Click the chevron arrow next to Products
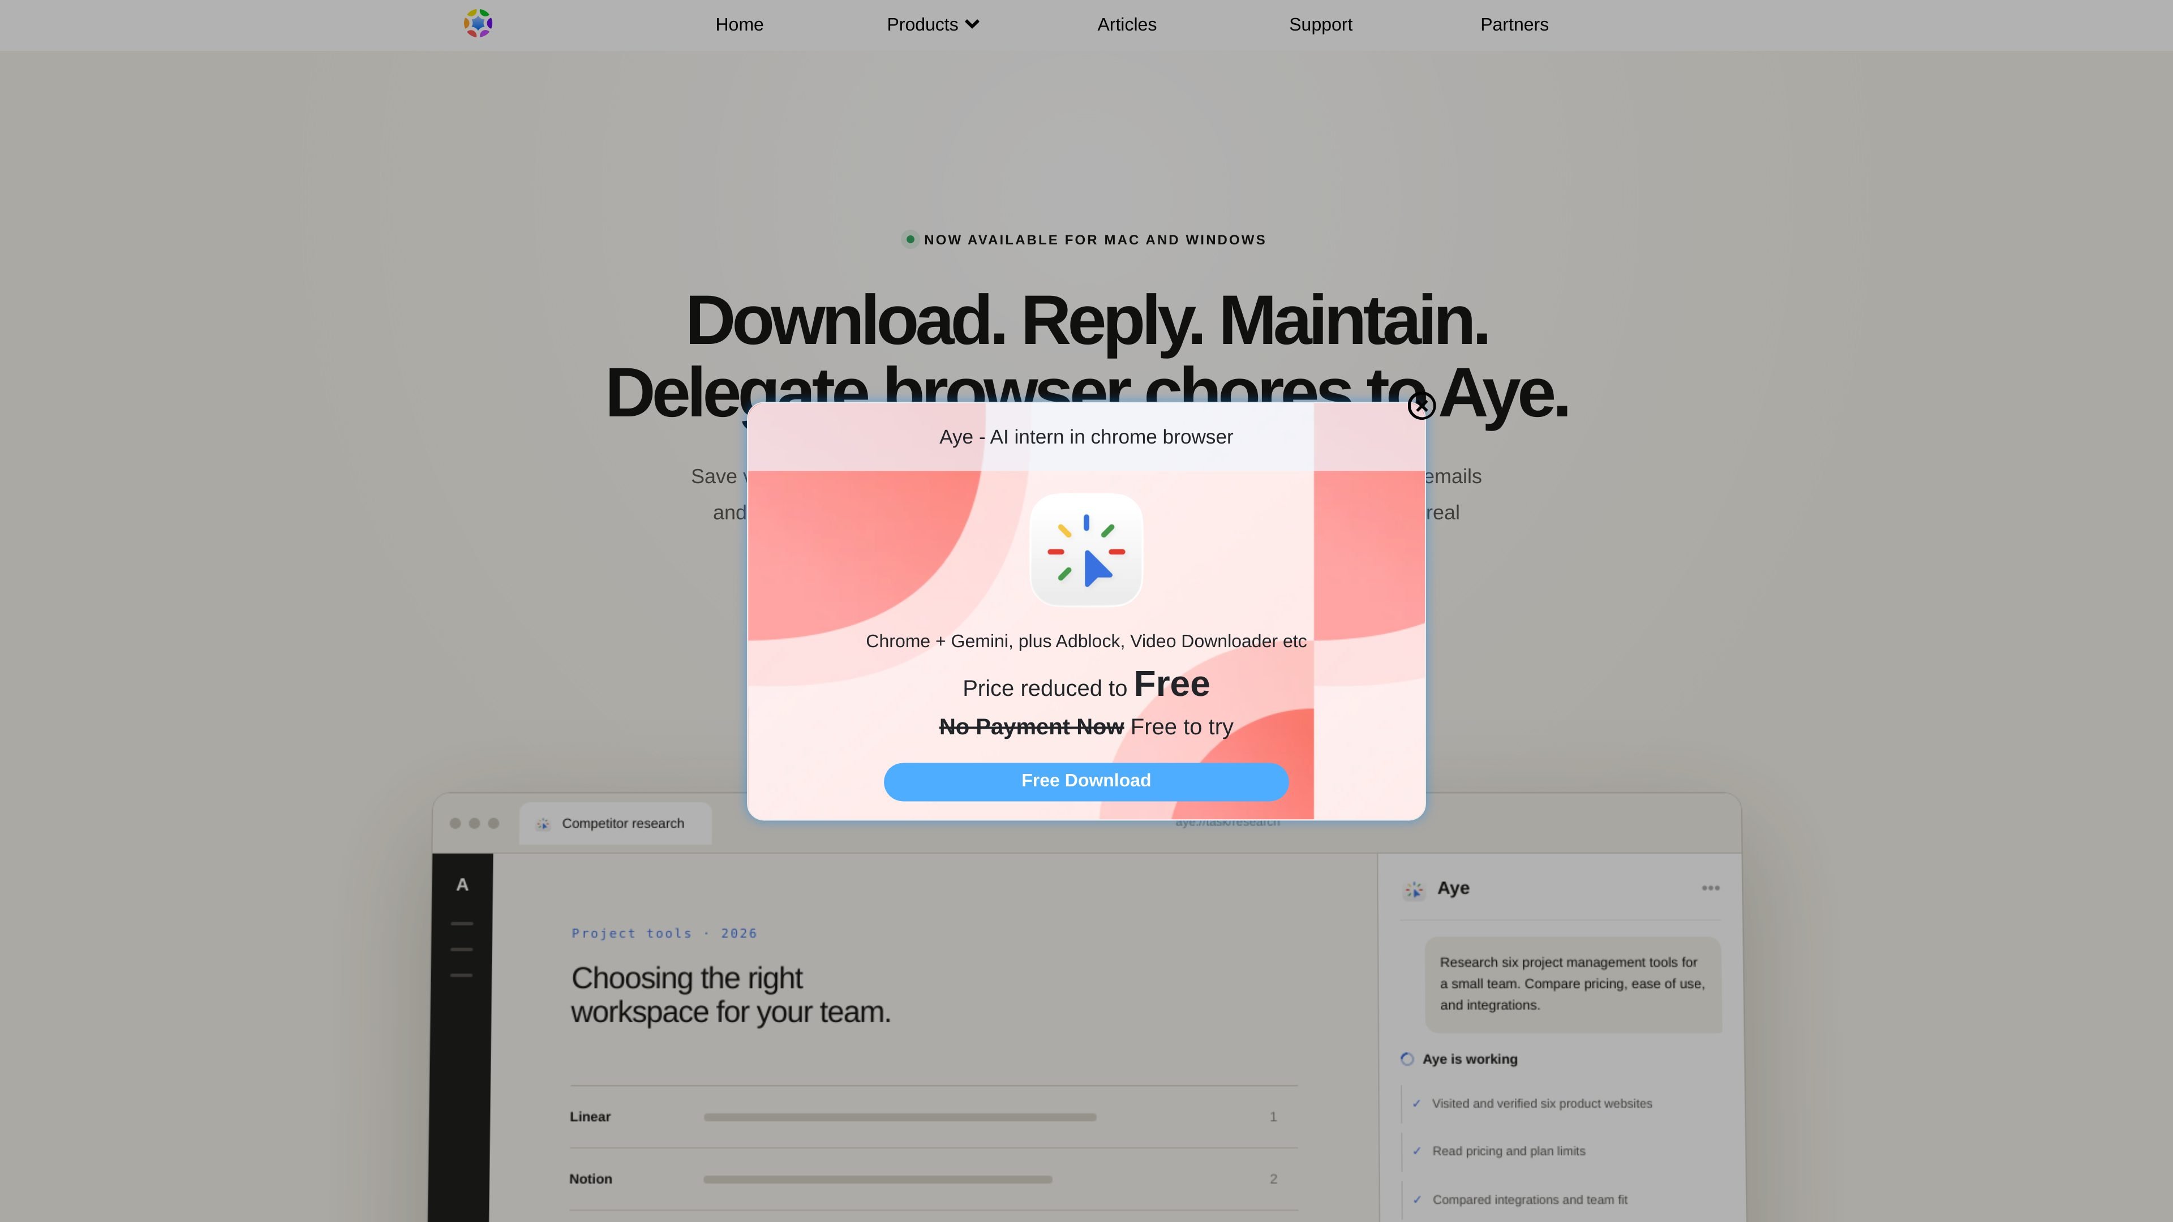Image resolution: width=2173 pixels, height=1222 pixels. (972, 24)
